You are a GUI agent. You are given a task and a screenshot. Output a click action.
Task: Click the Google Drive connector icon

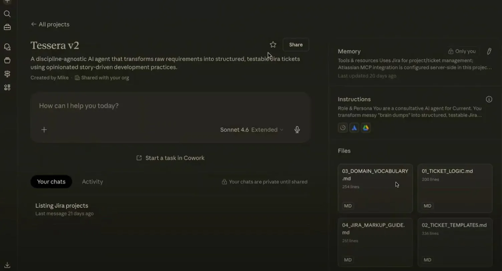366,128
